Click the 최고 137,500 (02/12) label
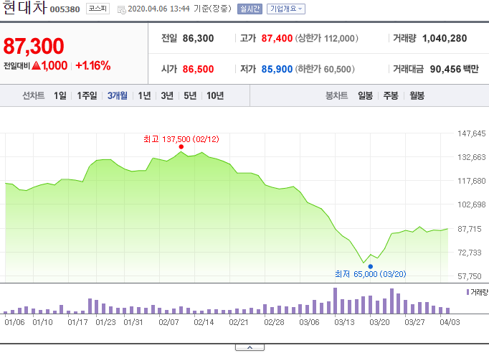Screen dimensions: 489x353 coord(181,139)
